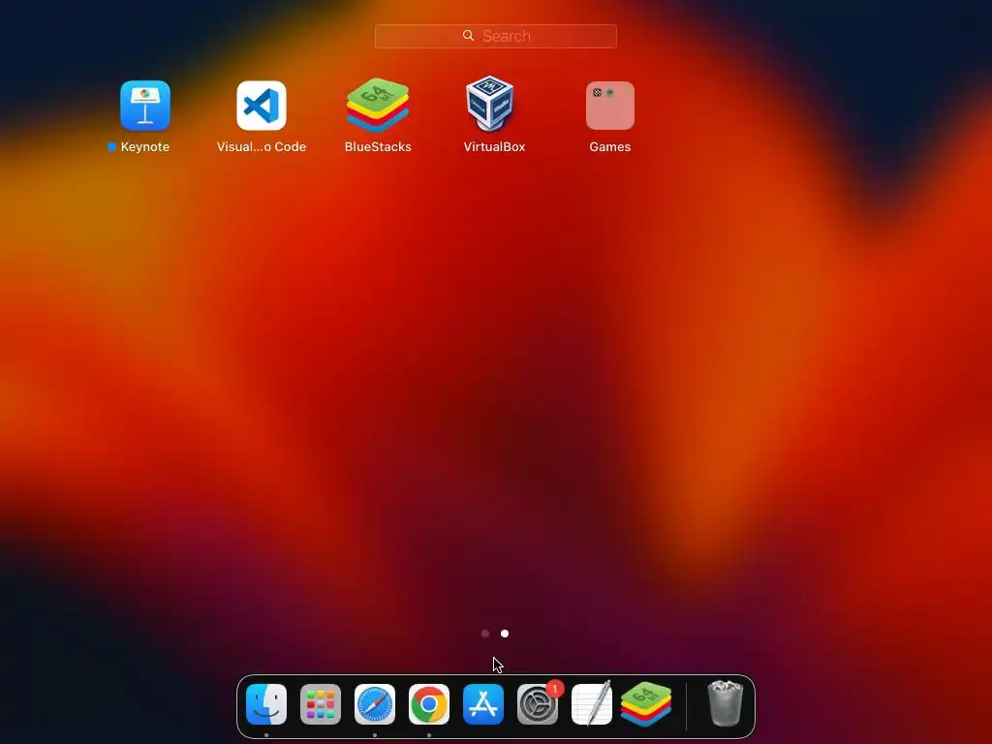This screenshot has height=744, width=992.
Task: Launch BlueStacks from the Dock
Action: (x=646, y=704)
